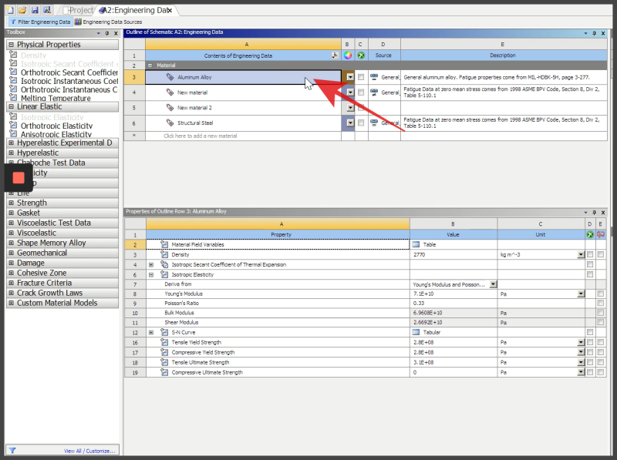Pin the Toolbox panel with its pin icon
Screen dimensions: 617x460
[107, 33]
